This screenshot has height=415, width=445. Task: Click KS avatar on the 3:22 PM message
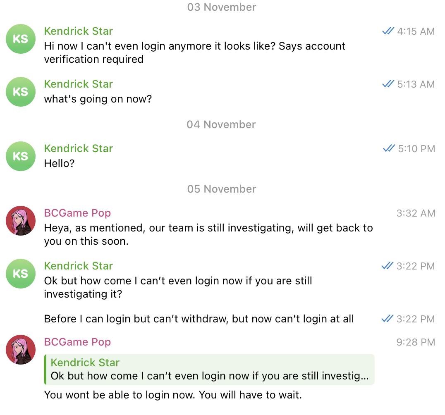(21, 274)
